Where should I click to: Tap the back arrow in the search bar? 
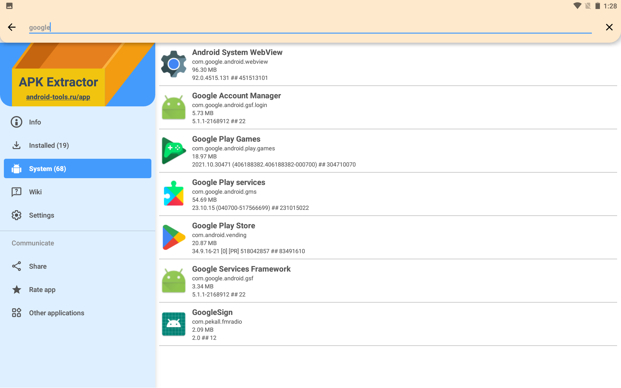click(x=12, y=27)
